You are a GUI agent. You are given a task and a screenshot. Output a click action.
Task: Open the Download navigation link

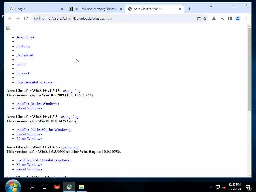(x=25, y=55)
